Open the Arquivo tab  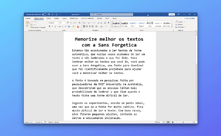tap(28, 18)
